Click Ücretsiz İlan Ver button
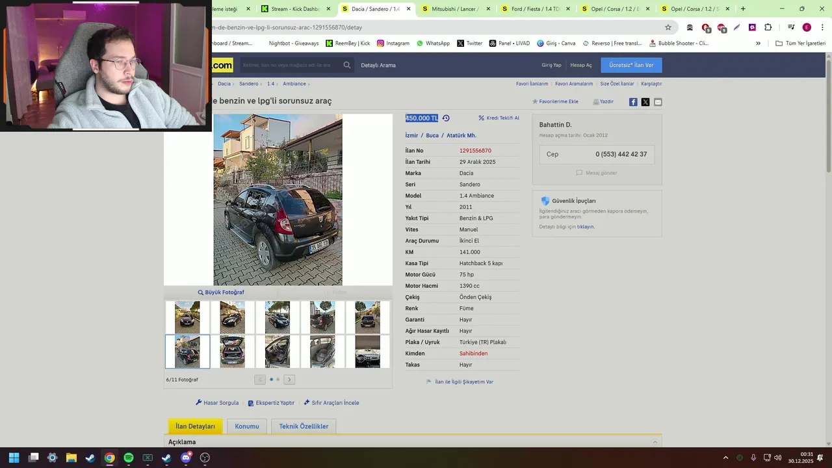This screenshot has height=468, width=832. coord(631,65)
